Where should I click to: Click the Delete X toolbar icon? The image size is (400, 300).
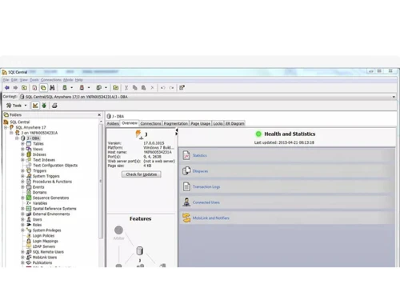click(x=152, y=87)
